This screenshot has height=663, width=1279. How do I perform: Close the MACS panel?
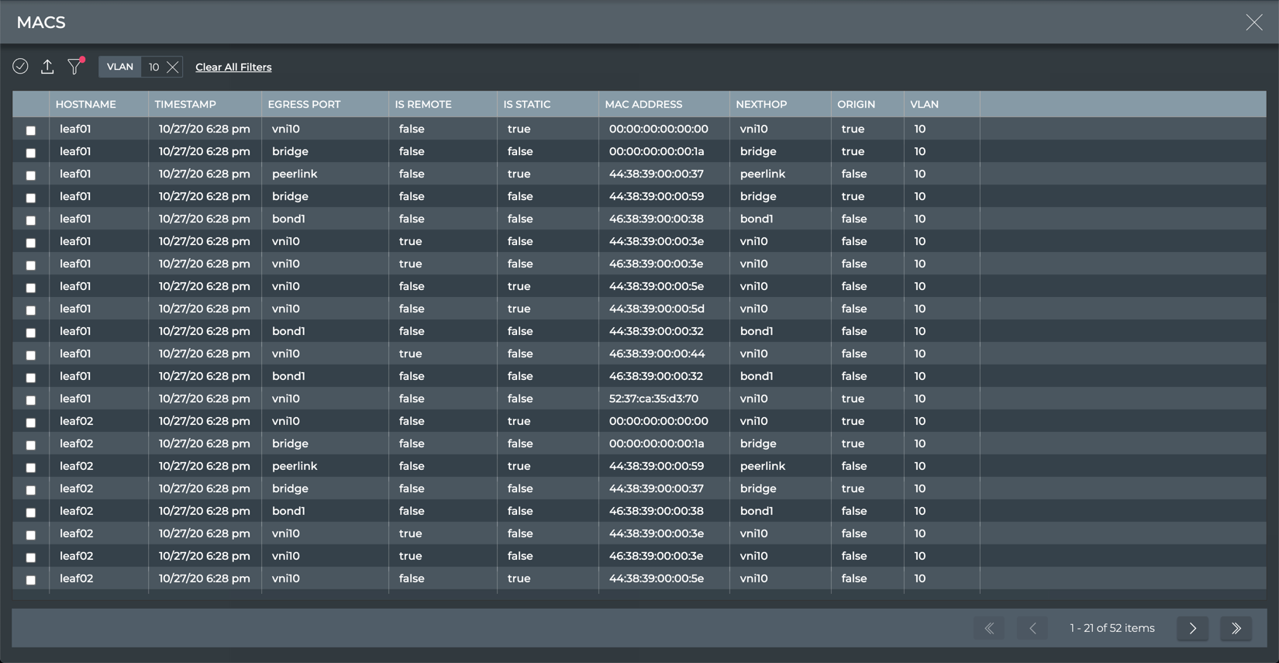coord(1253,22)
